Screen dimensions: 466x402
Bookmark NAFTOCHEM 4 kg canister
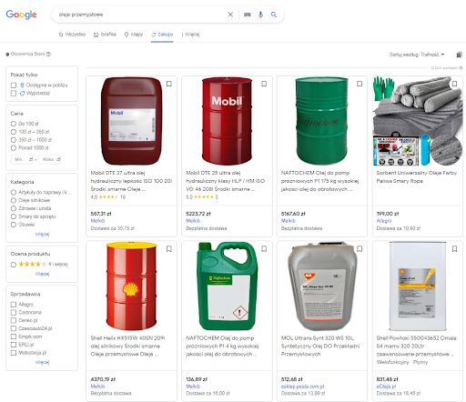coord(264,249)
